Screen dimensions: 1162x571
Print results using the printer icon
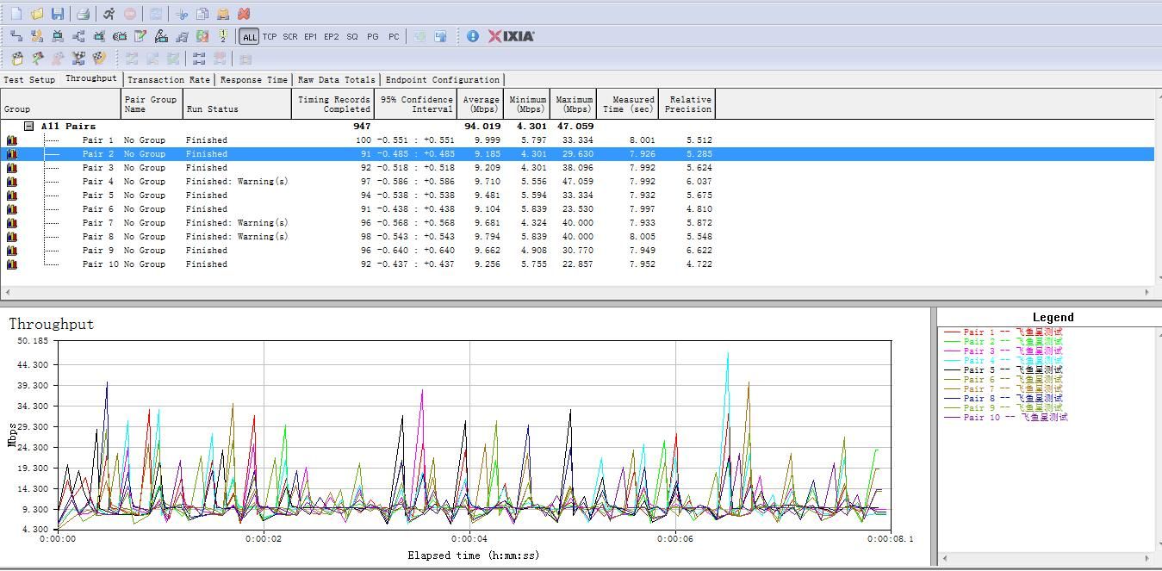click(x=83, y=14)
